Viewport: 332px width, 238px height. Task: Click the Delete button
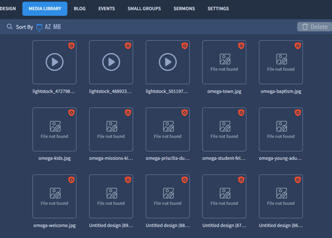pos(314,27)
